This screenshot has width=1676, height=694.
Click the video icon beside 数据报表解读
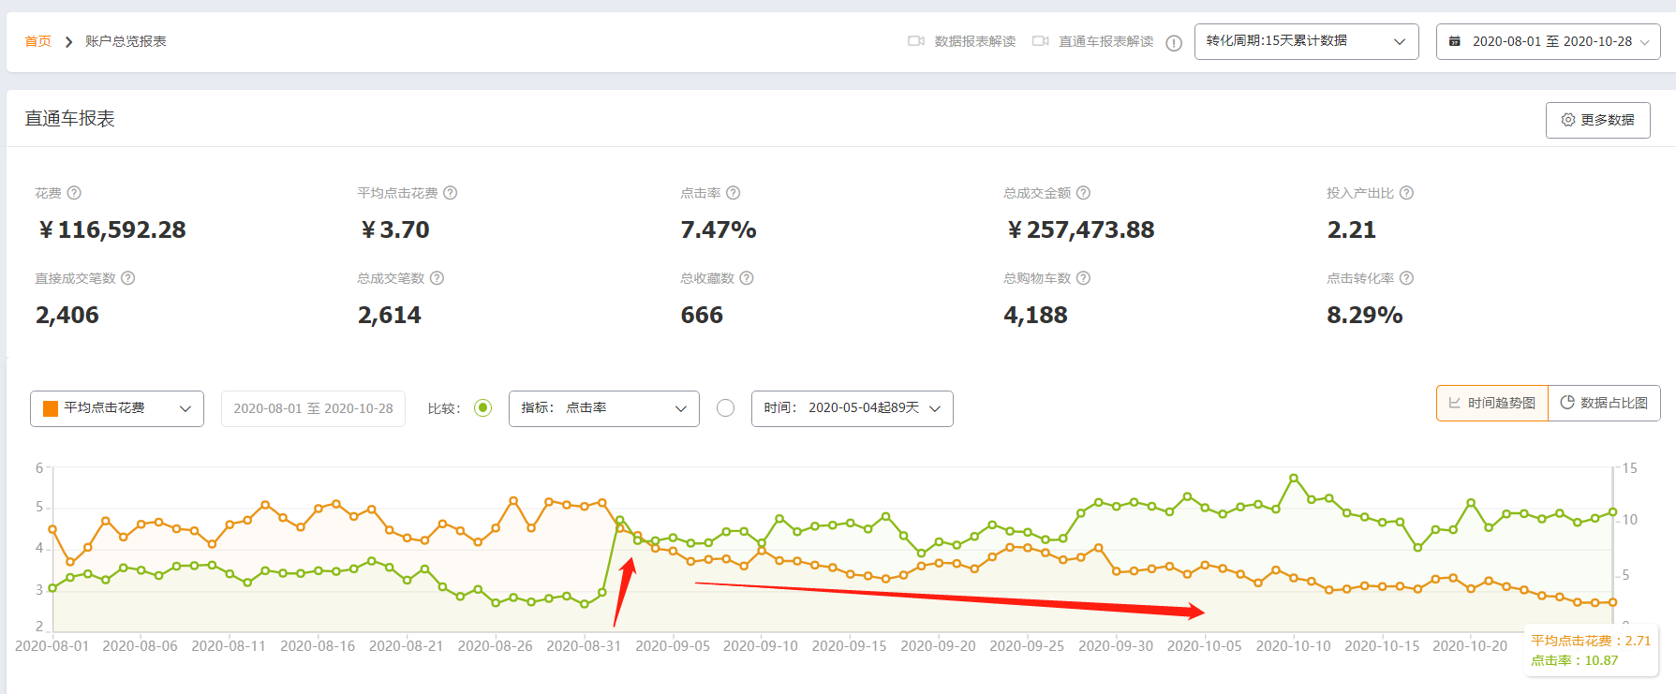[x=916, y=41]
